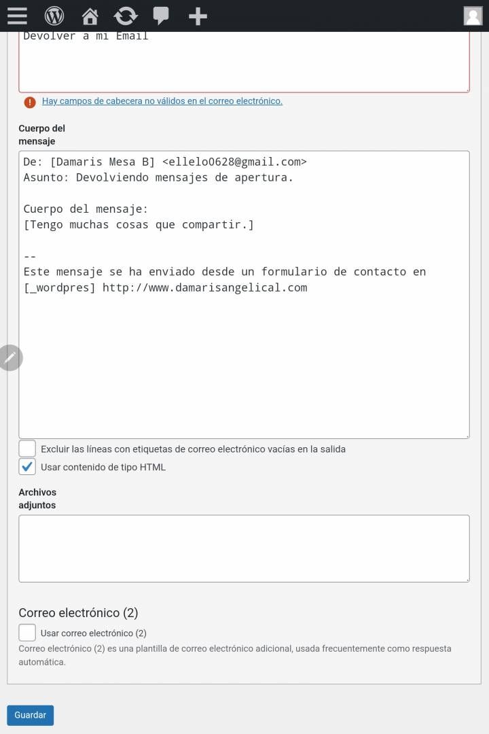Grab the message body resize handle
This screenshot has width=489, height=734.
pyautogui.click(x=467, y=436)
